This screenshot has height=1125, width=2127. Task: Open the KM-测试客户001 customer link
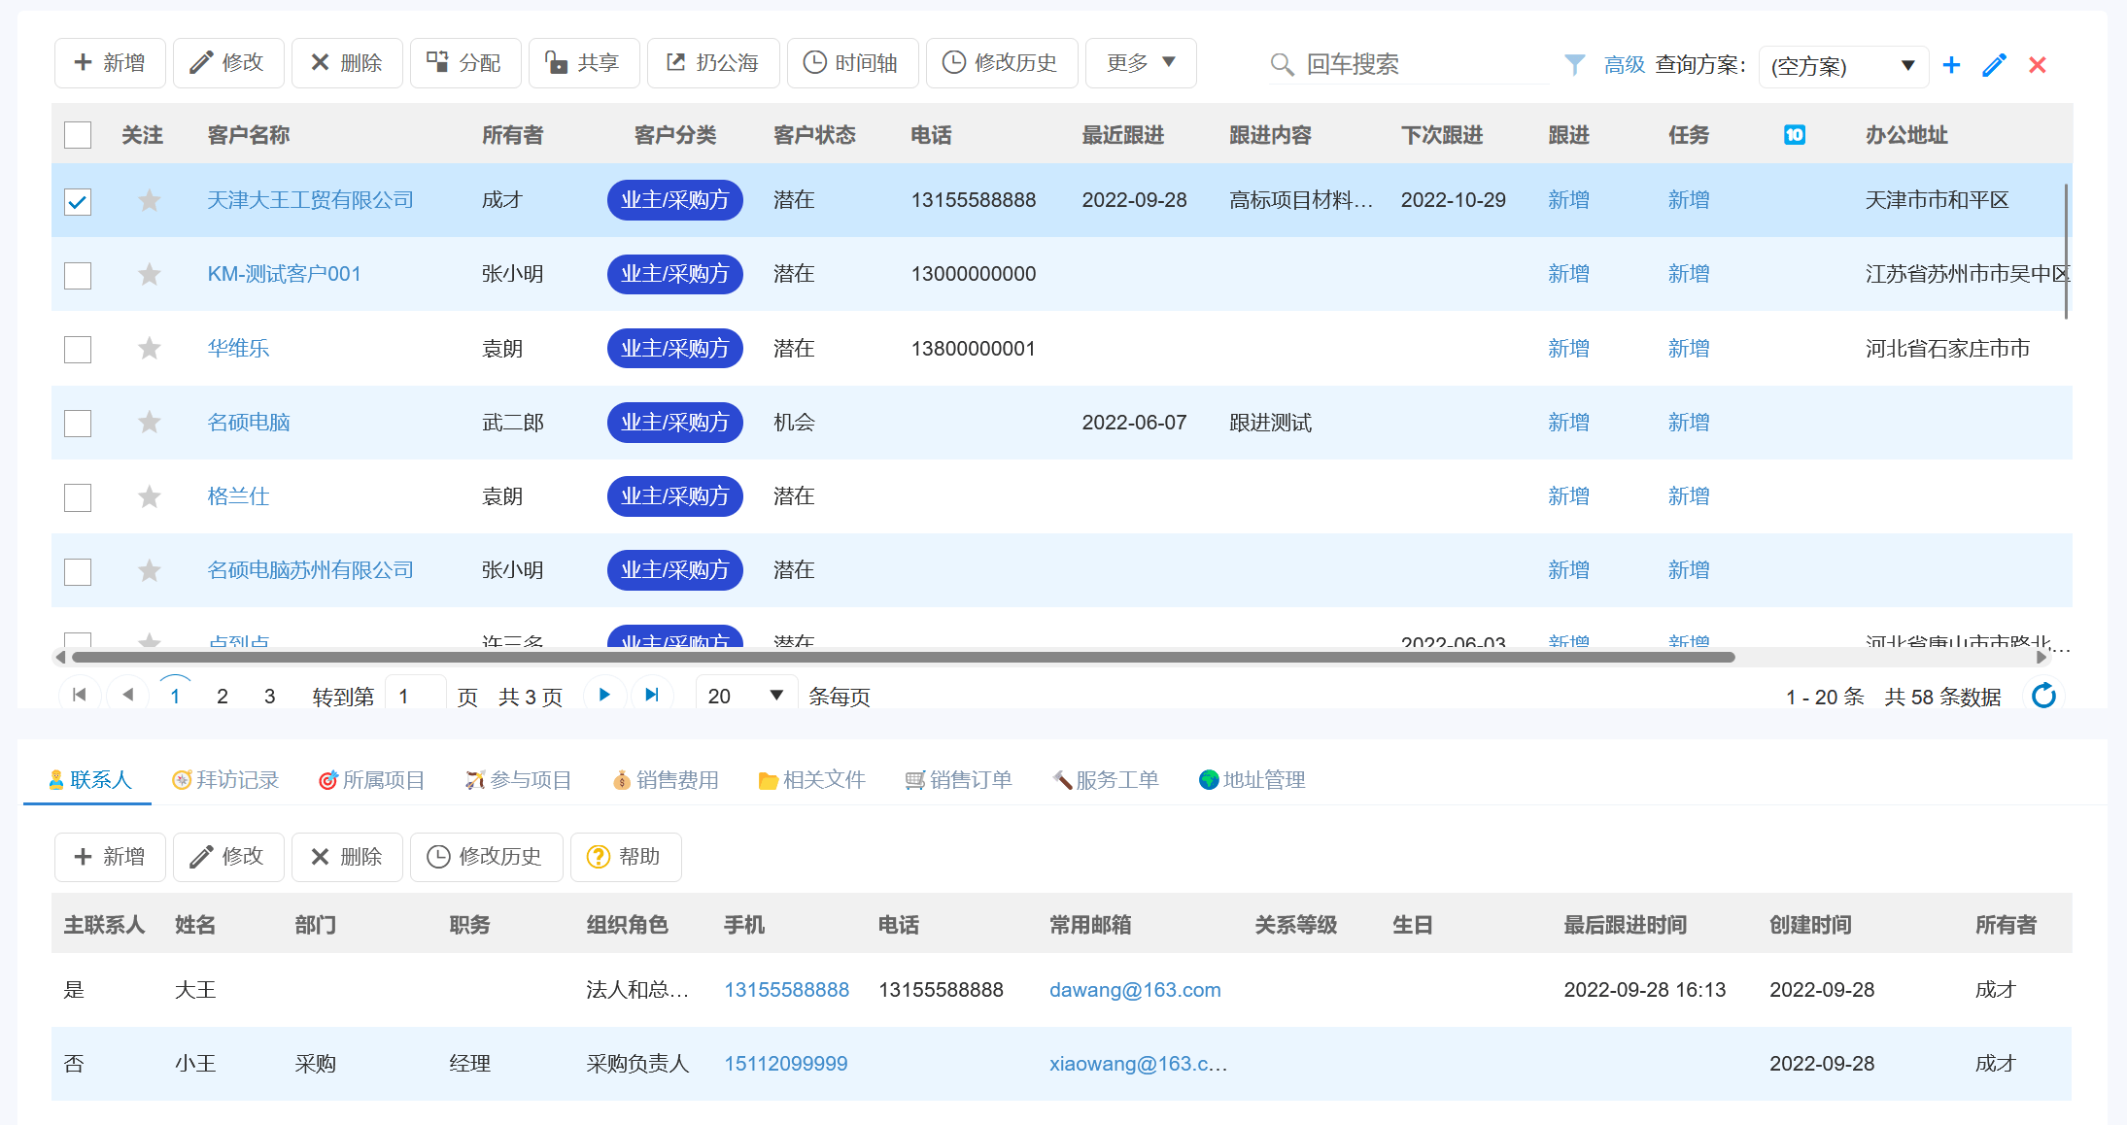[285, 274]
